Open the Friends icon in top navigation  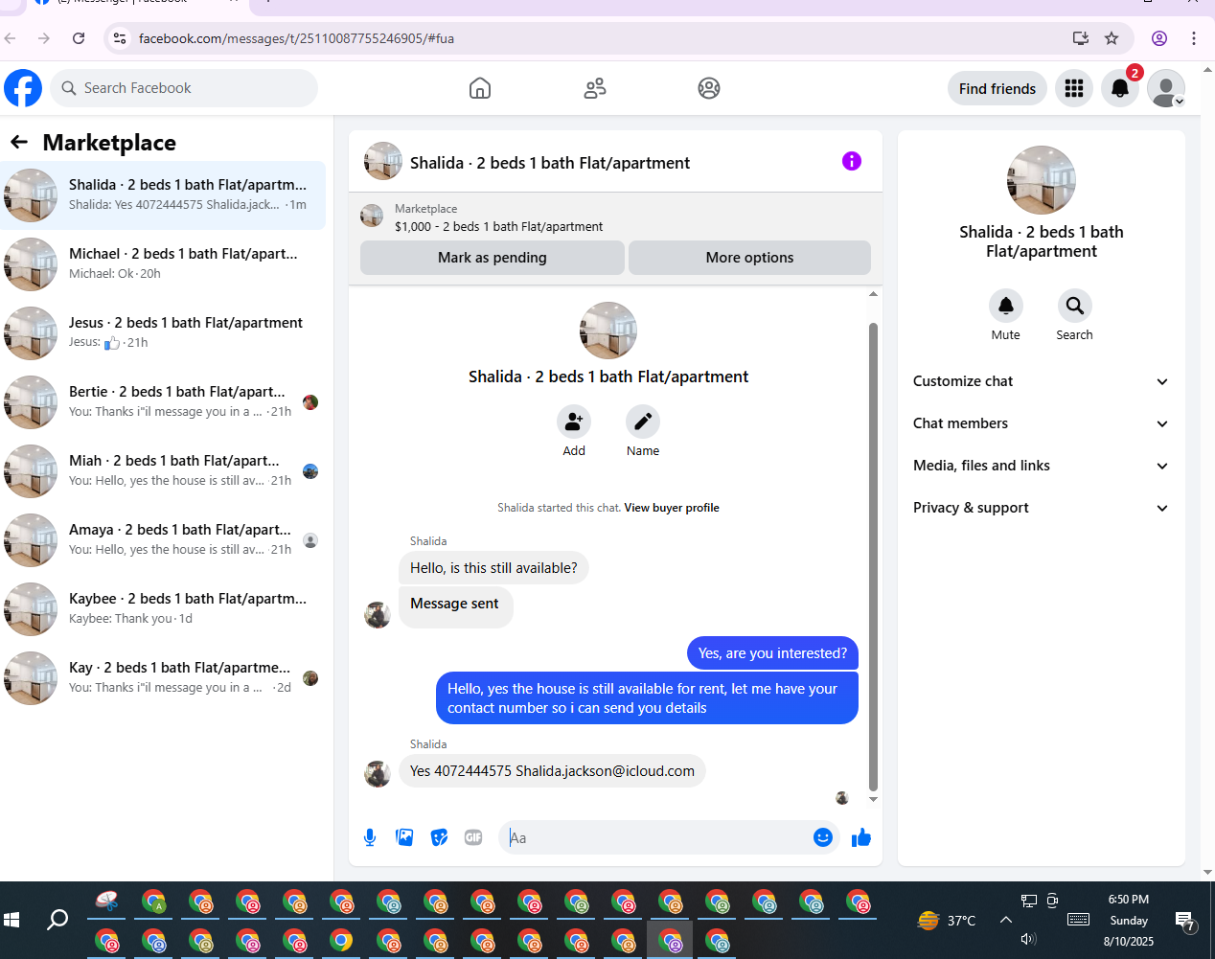595,88
